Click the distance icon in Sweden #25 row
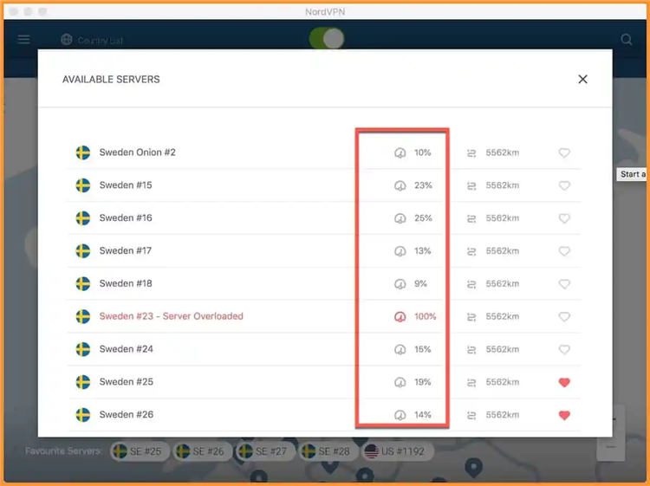The width and height of the screenshot is (650, 486). 471,382
